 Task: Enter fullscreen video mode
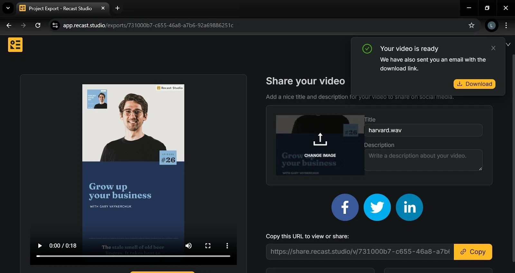tap(208, 246)
